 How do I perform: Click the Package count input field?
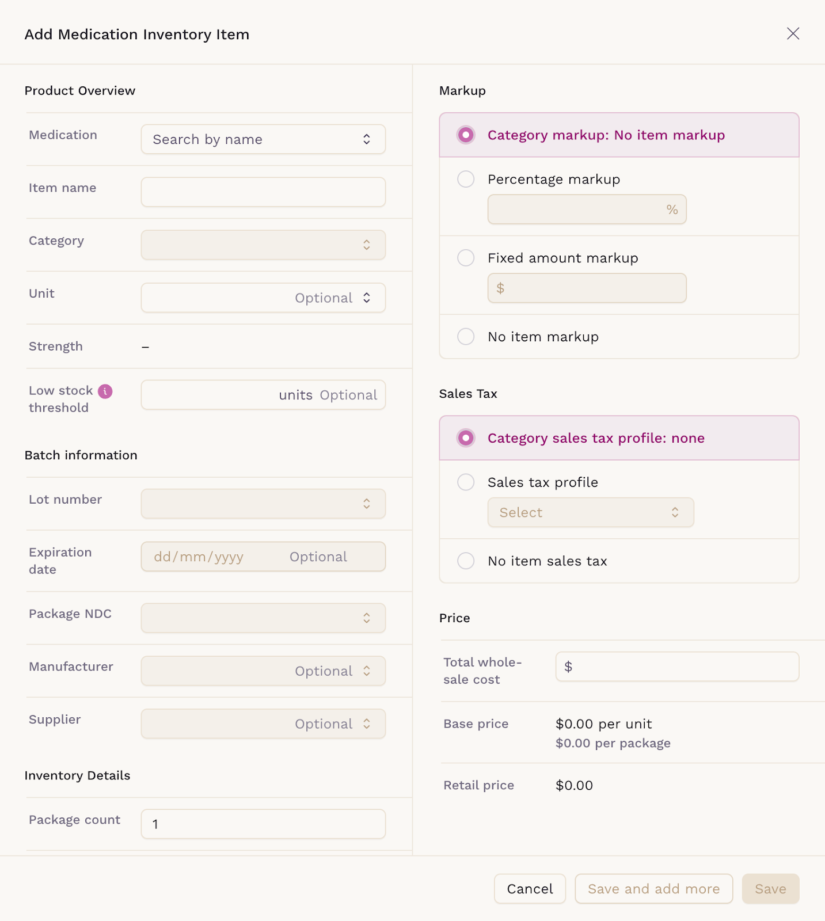point(263,824)
